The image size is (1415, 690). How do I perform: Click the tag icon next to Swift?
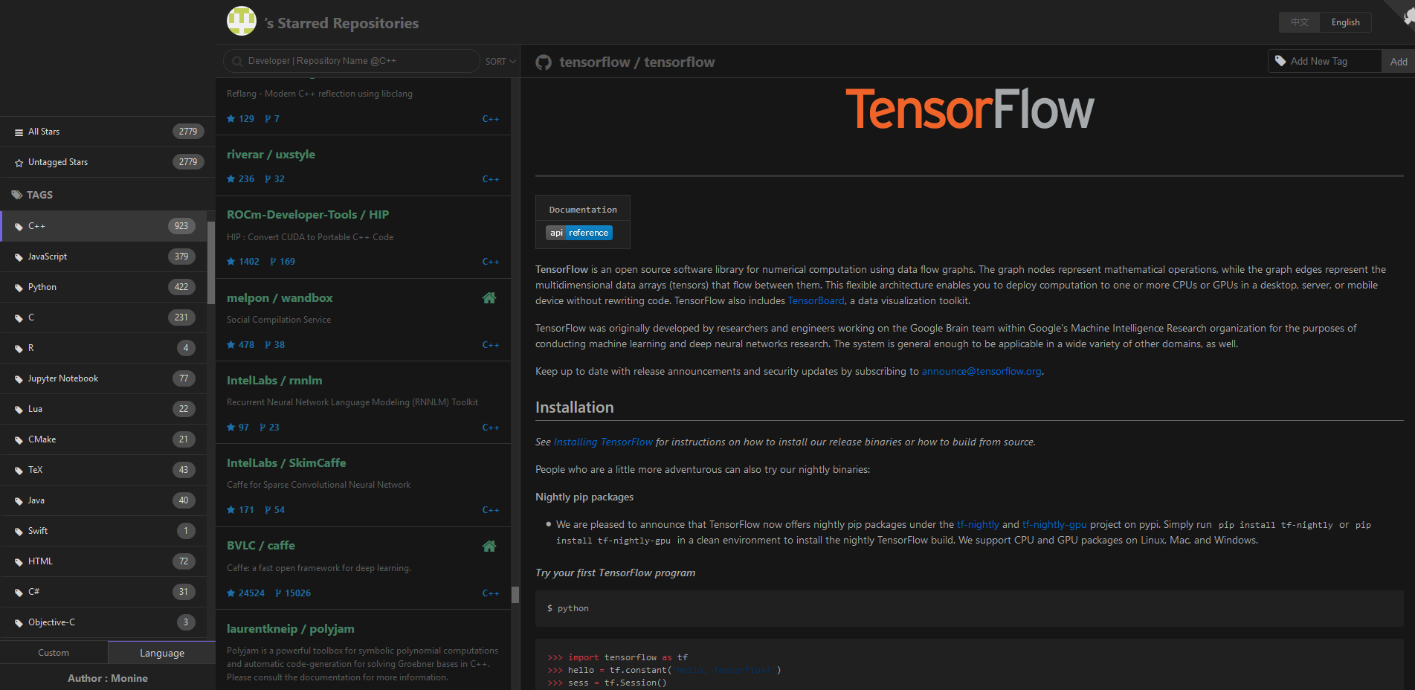click(19, 532)
